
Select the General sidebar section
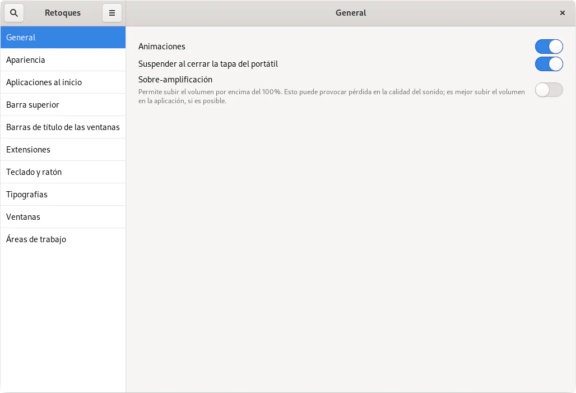63,38
